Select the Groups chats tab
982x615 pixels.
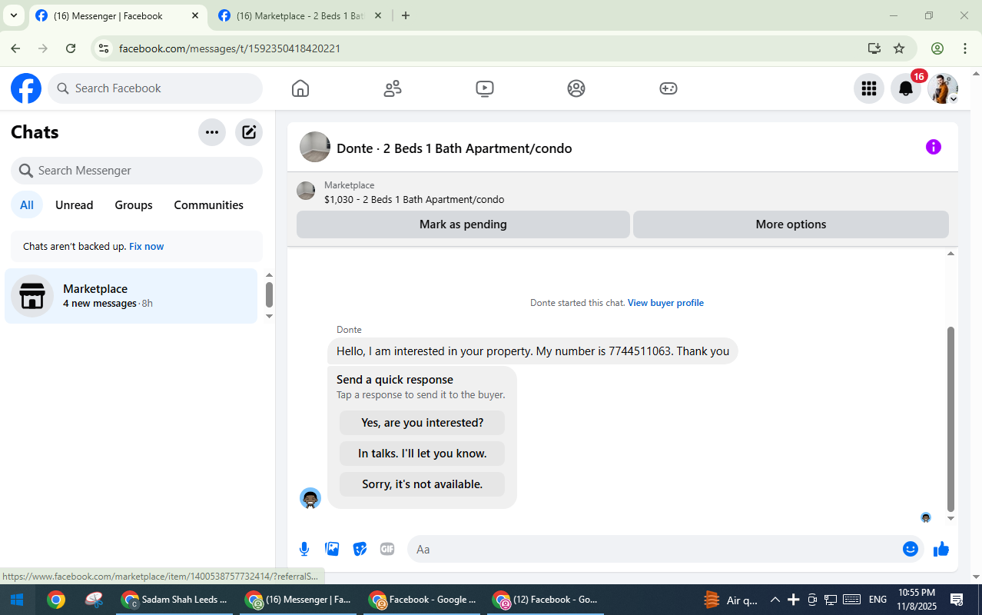134,205
